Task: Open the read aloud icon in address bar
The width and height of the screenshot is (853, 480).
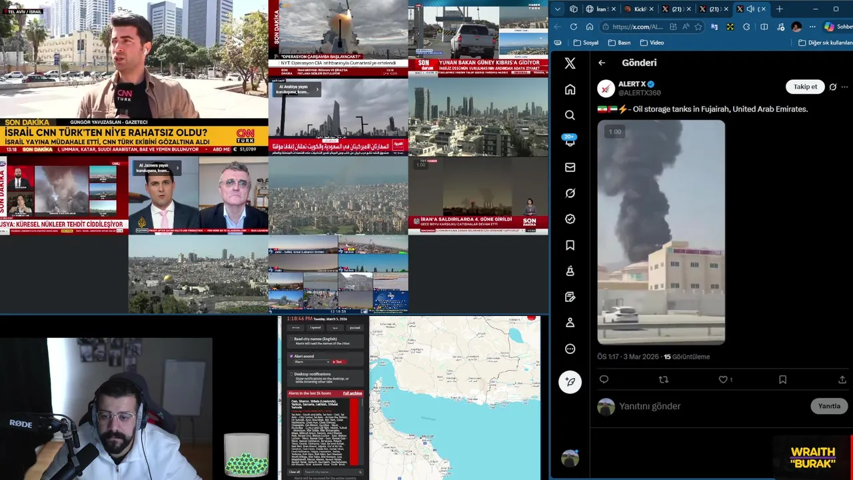Action: pos(686,27)
